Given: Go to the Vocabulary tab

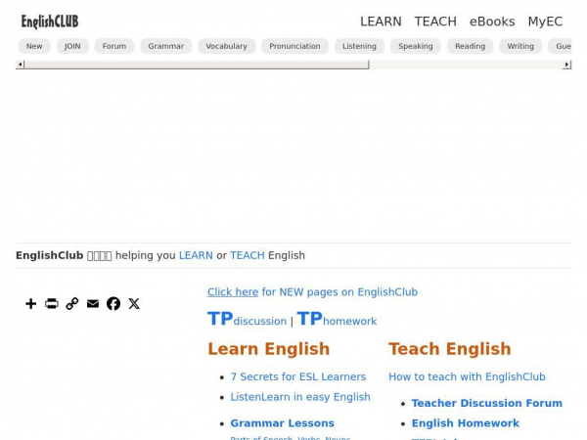Looking at the screenshot, I should pyautogui.click(x=227, y=46).
